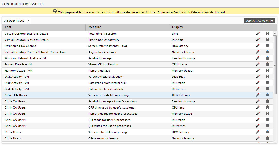This screenshot has width=279, height=146.
Task: Delete the highlighted Citrix XA Users HDX Latency row
Action: [x=267, y=95]
